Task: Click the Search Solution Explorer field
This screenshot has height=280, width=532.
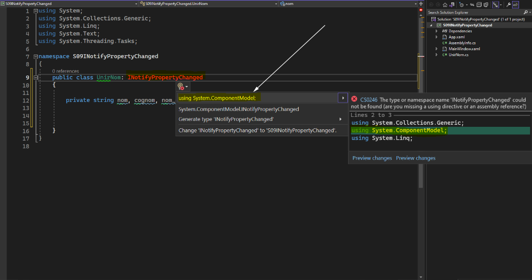Action: (474, 12)
